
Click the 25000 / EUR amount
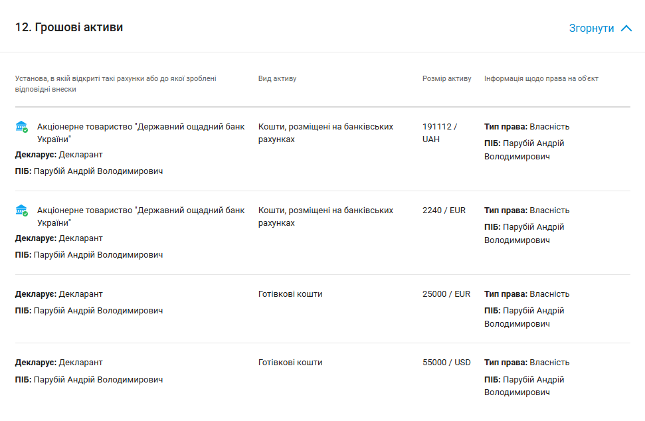(446, 294)
